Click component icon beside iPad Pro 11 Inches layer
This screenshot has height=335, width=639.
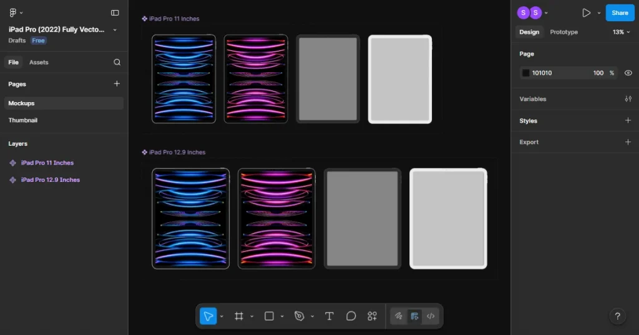pyautogui.click(x=12, y=163)
